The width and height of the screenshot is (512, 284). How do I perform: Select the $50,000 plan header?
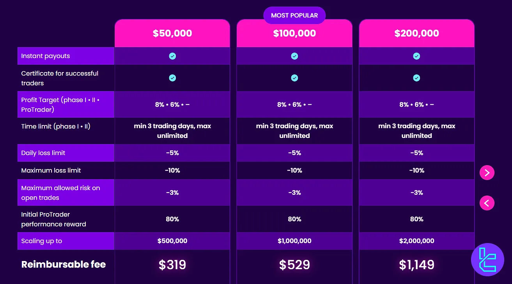(x=172, y=33)
